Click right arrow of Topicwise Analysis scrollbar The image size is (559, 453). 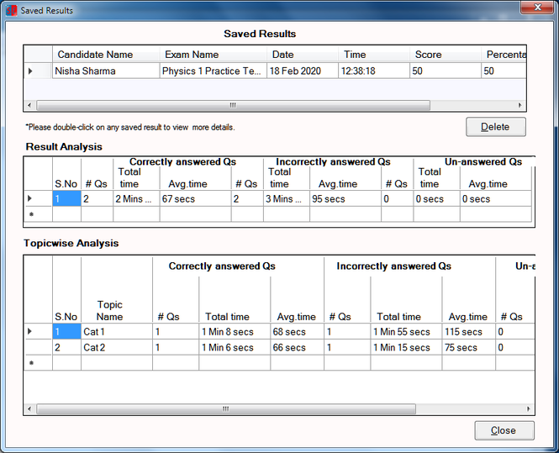pos(529,408)
